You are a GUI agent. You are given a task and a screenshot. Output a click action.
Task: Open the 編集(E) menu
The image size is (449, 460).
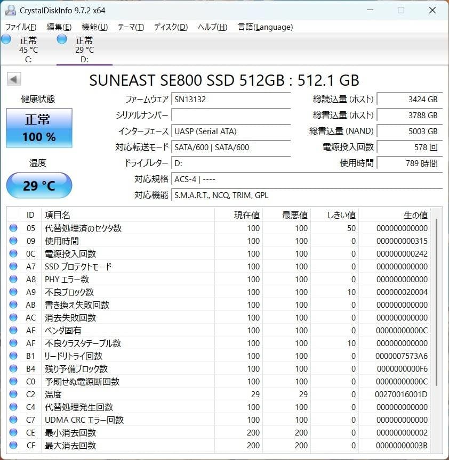59,27
